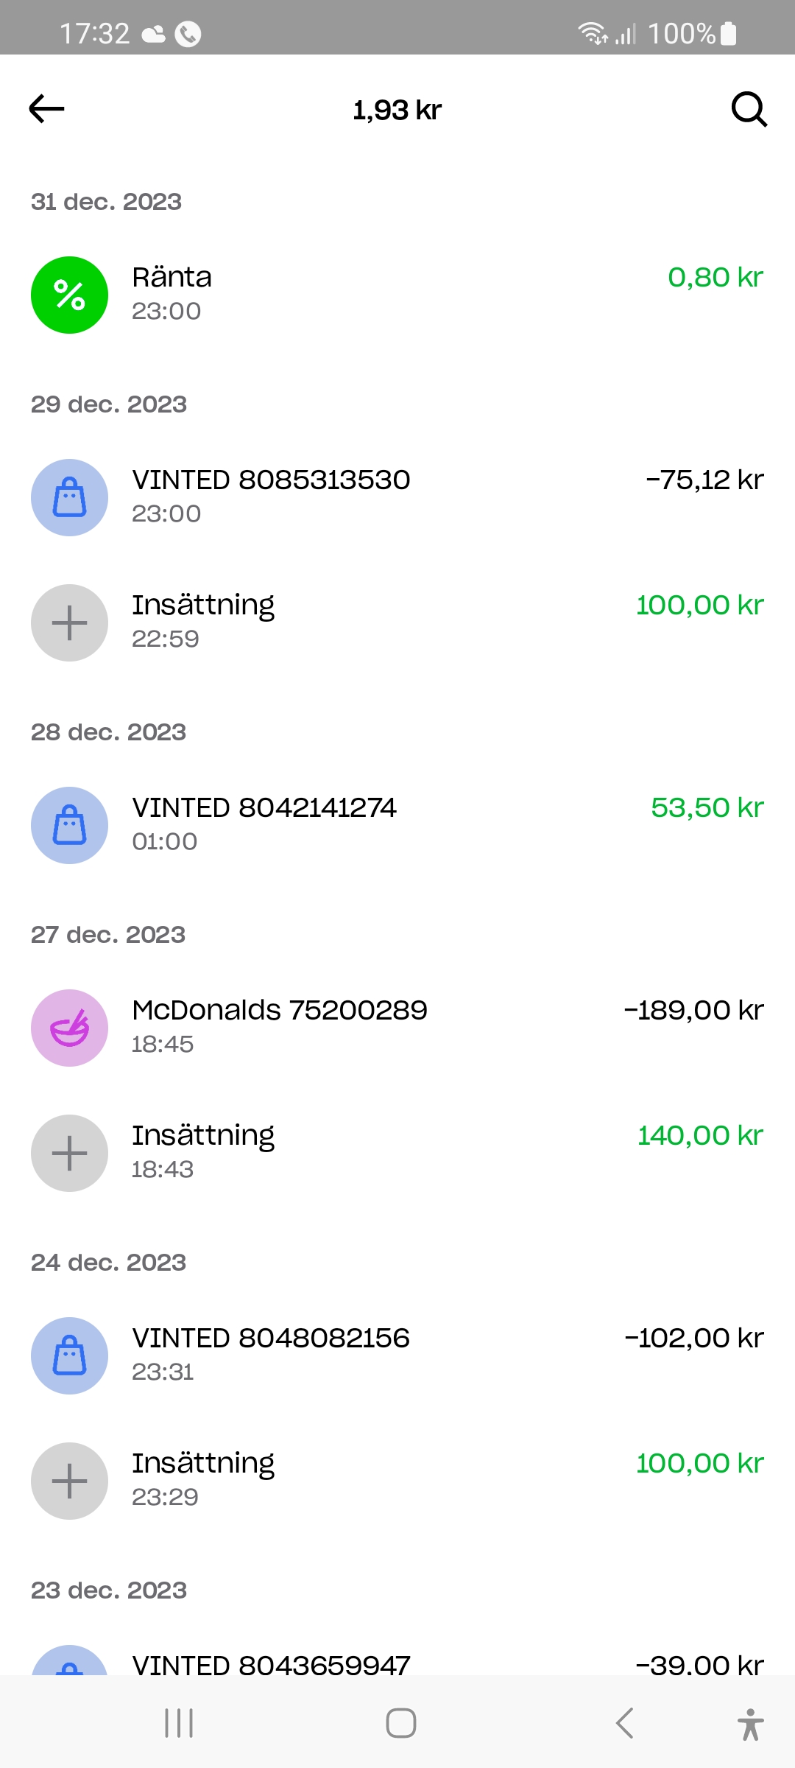This screenshot has width=795, height=1768.
Task: Tap the back arrow icon
Action: tap(47, 109)
